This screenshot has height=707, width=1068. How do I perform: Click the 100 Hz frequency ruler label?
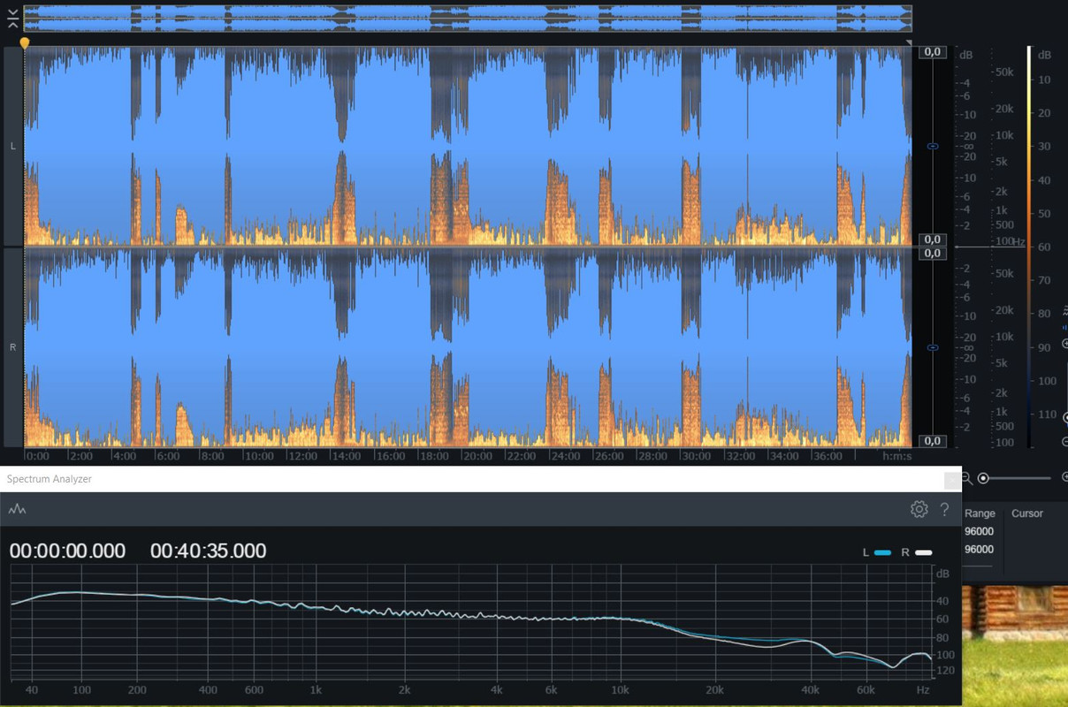coord(1010,241)
